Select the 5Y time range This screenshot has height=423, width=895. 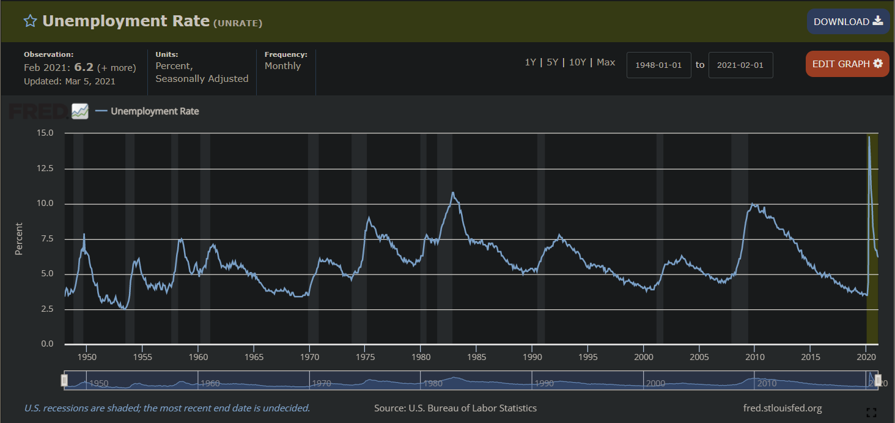click(553, 62)
